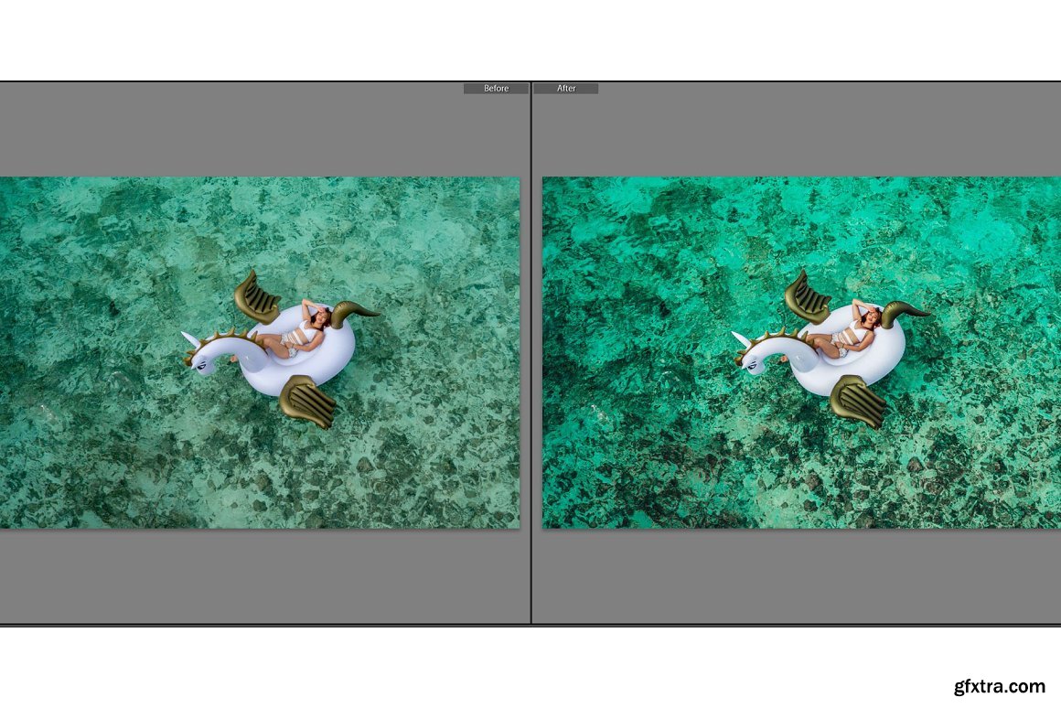Click the woman lying in the Before photo
The image size is (1061, 708).
pyautogui.click(x=297, y=335)
